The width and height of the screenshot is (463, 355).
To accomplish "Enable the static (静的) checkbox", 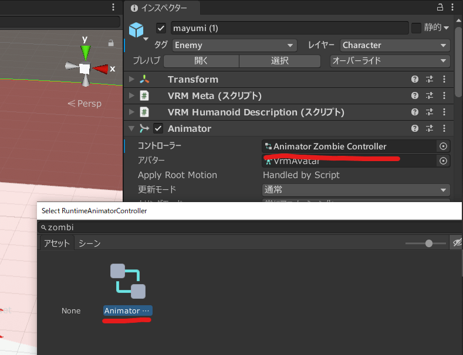I will point(416,28).
